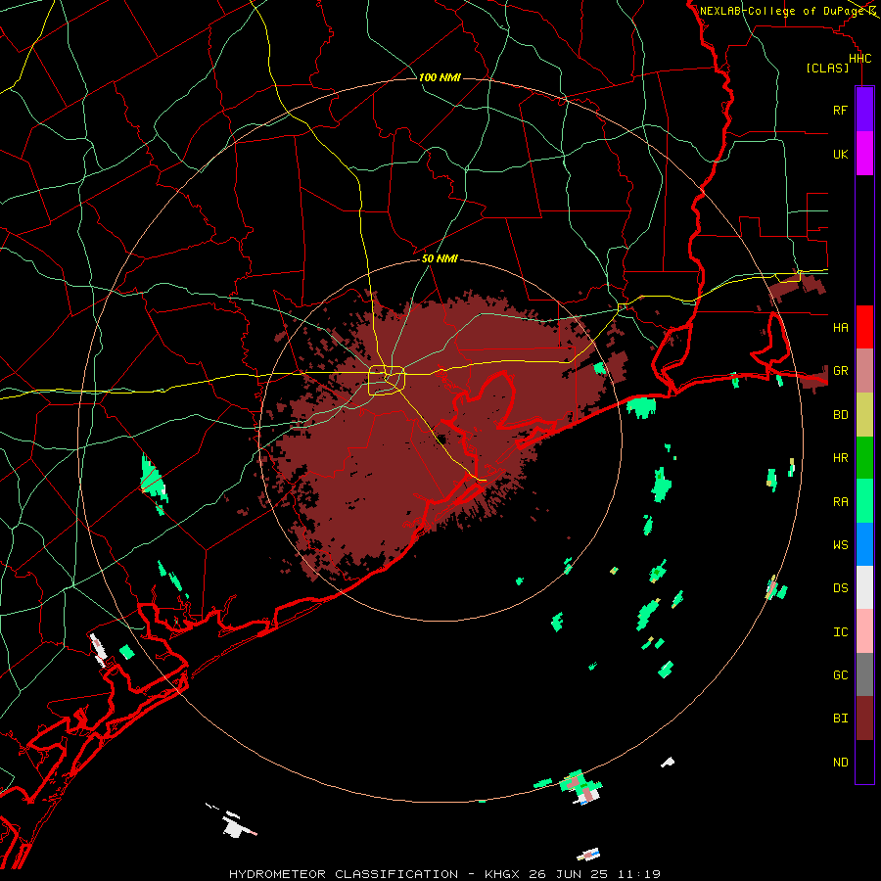
Task: Select the red HA hail color swatch
Action: [x=864, y=327]
